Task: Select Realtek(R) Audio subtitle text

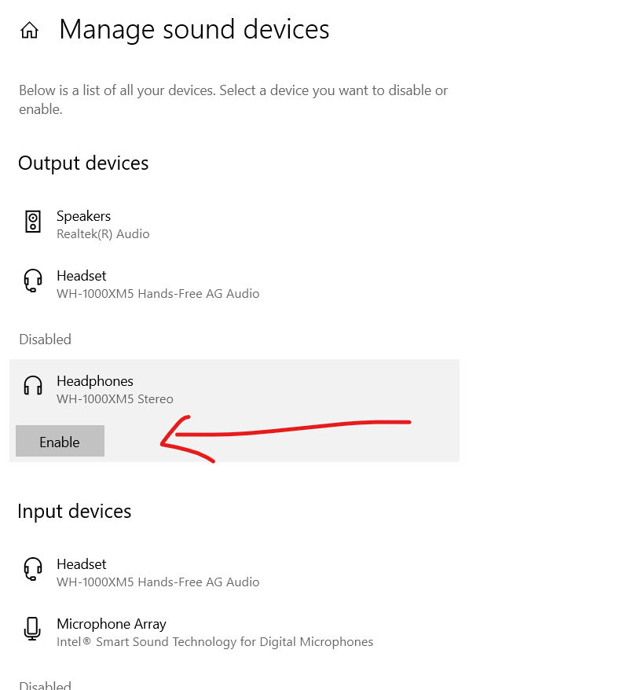Action: (103, 233)
